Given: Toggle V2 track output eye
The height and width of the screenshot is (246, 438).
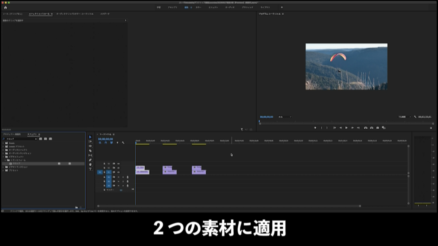Looking at the screenshot, I should click(x=118, y=168).
